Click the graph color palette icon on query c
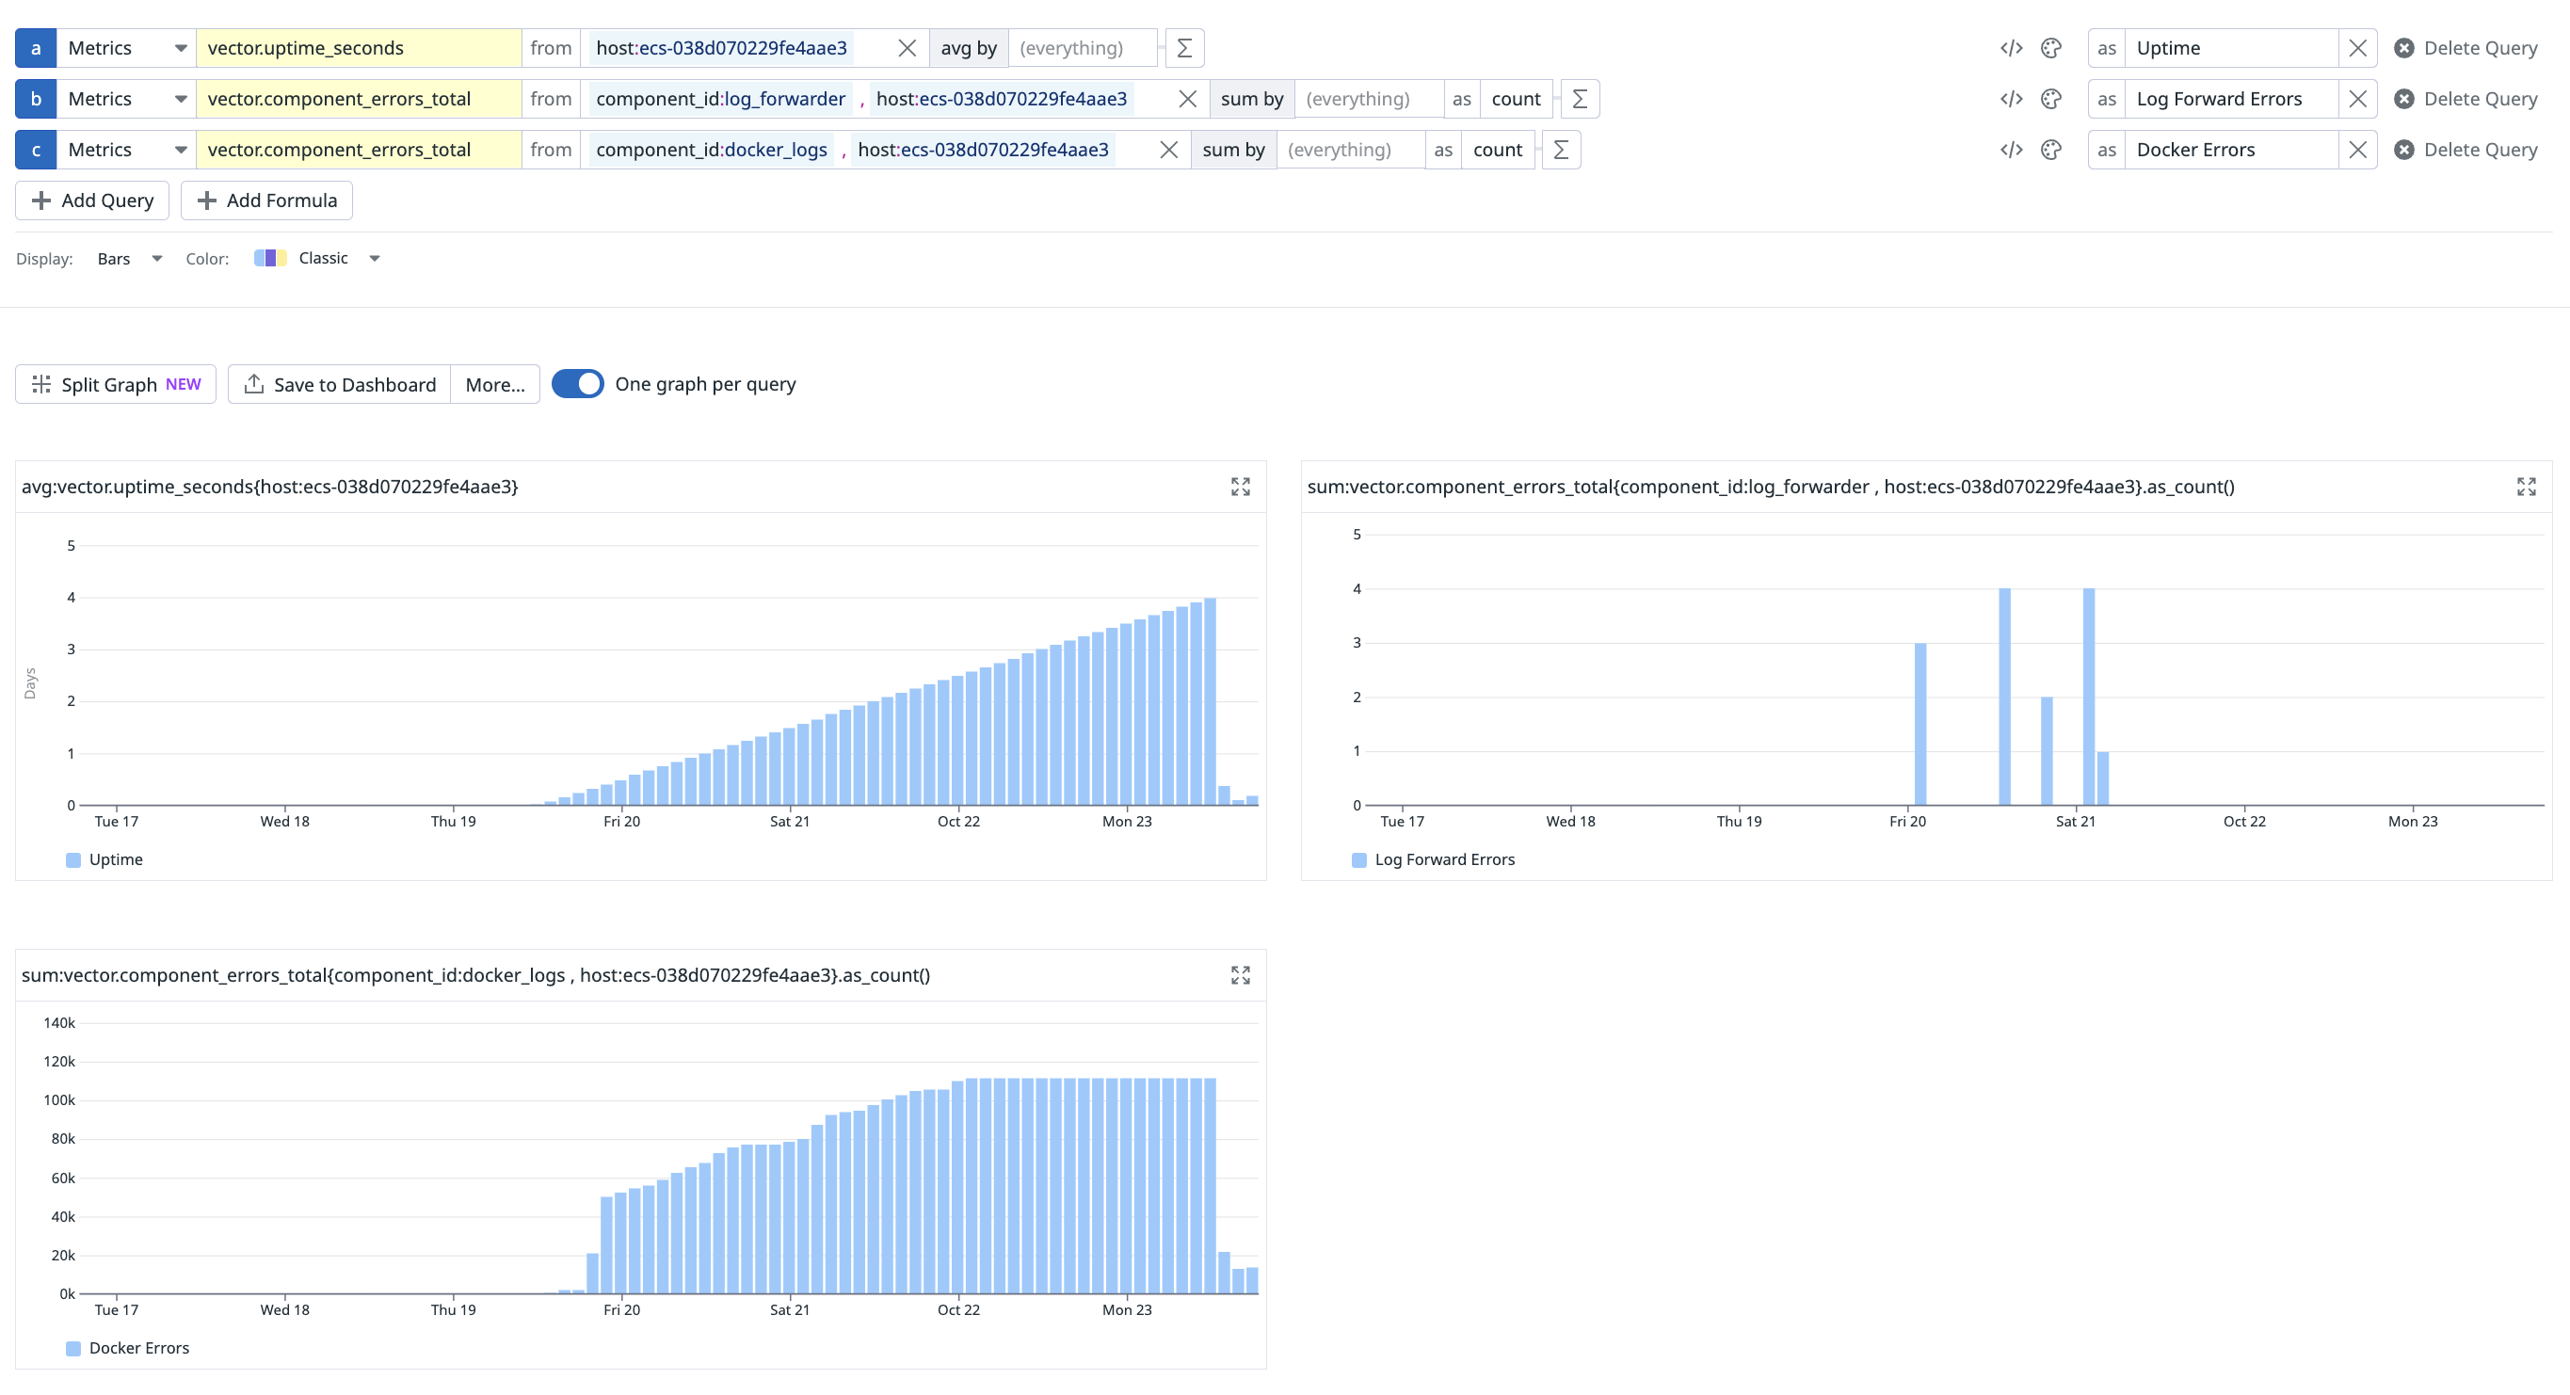The height and width of the screenshot is (1395, 2570). (2051, 150)
